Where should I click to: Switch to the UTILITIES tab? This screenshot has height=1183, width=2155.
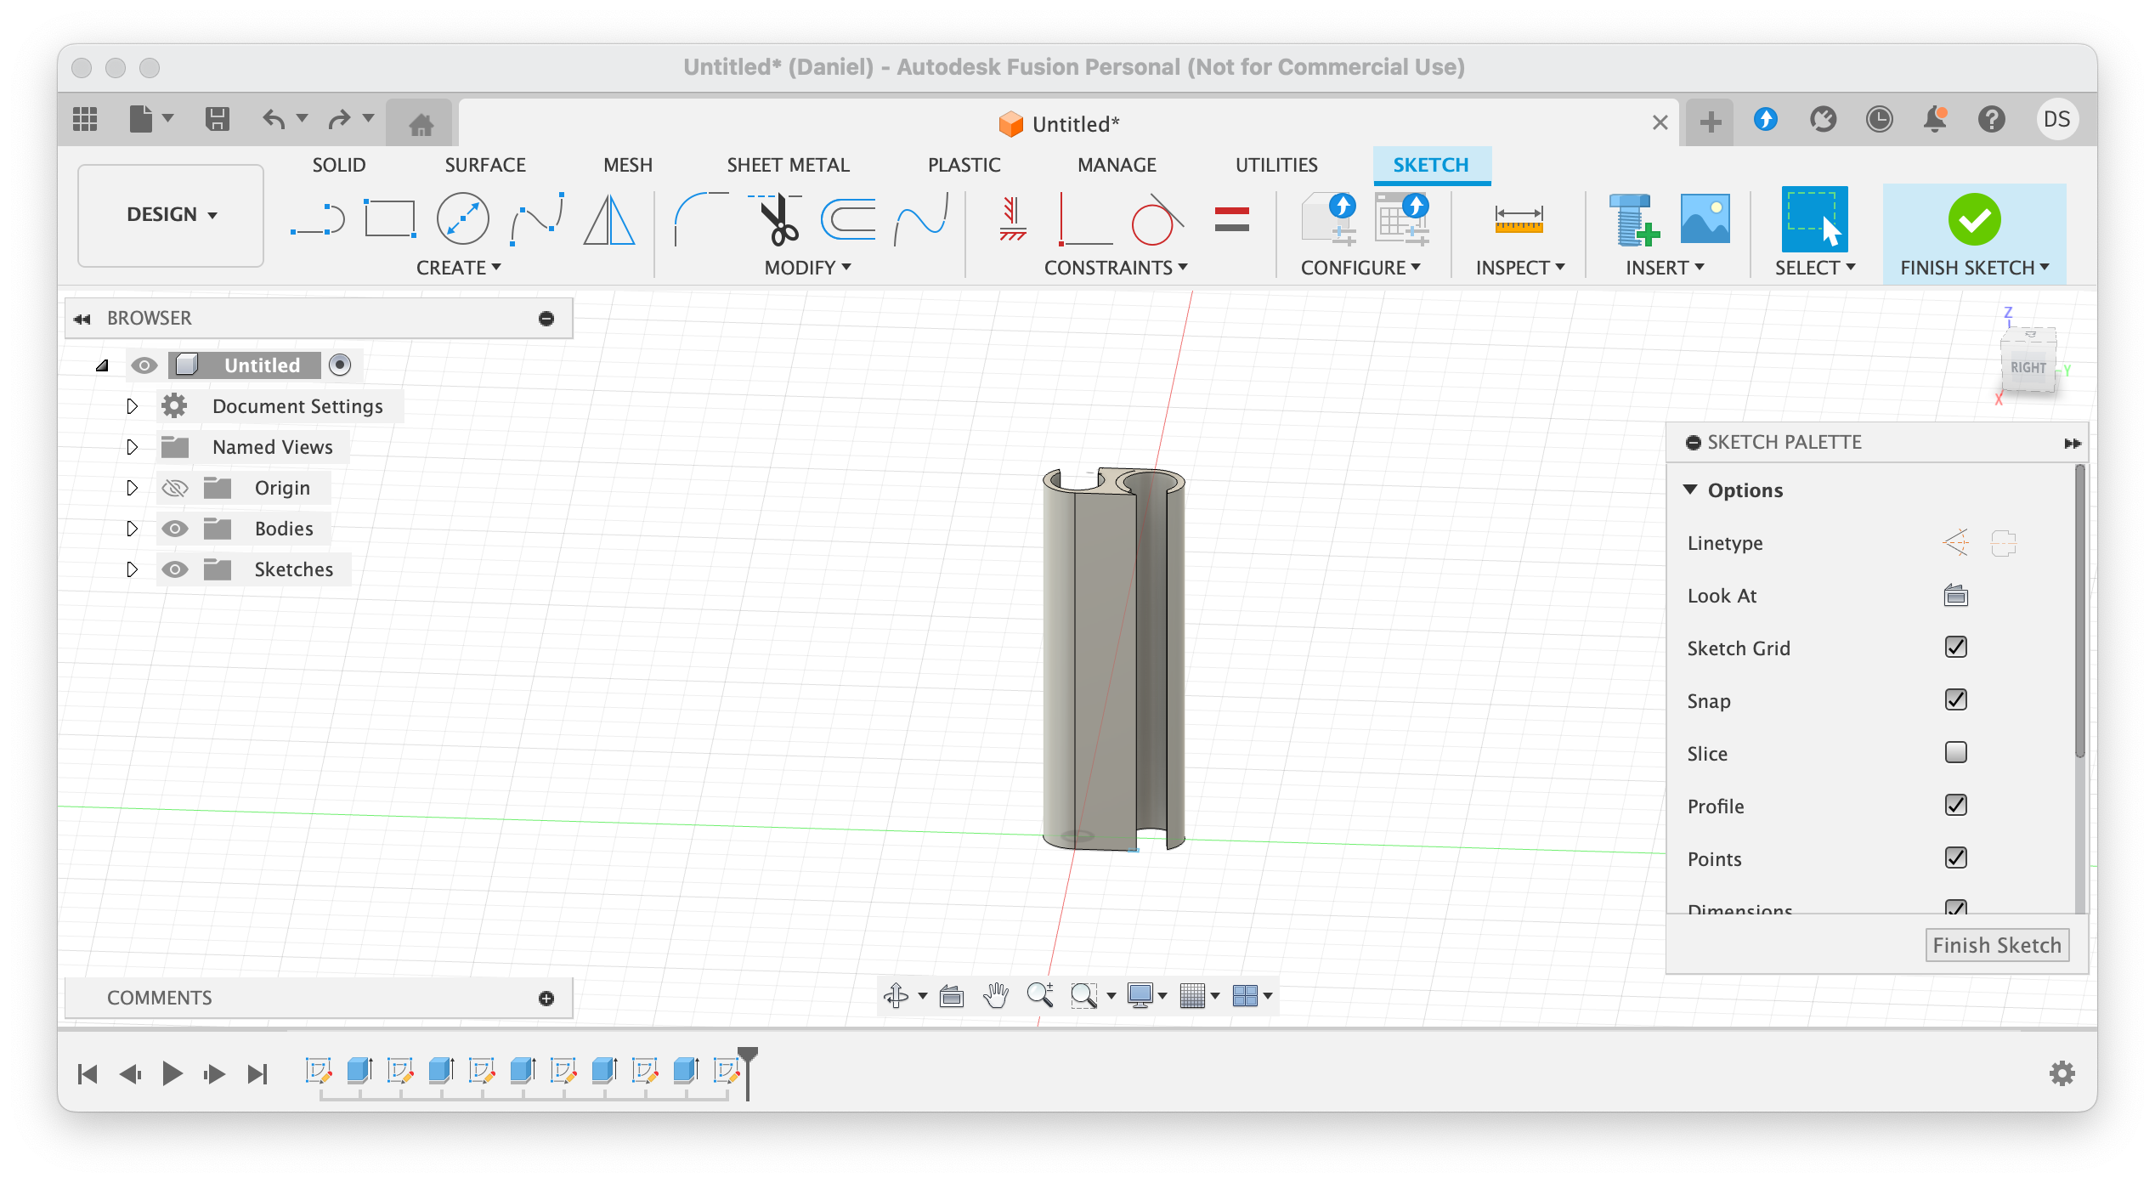pos(1276,165)
